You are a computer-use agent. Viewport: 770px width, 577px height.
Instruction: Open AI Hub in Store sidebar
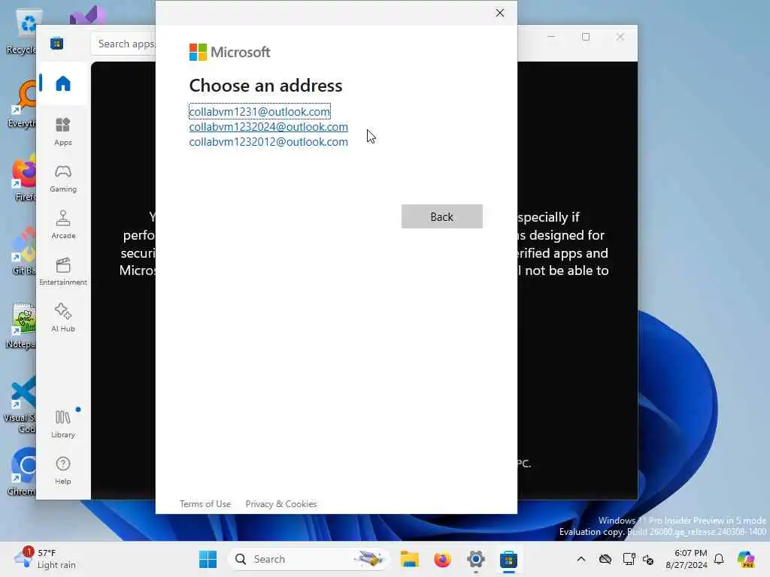point(63,318)
